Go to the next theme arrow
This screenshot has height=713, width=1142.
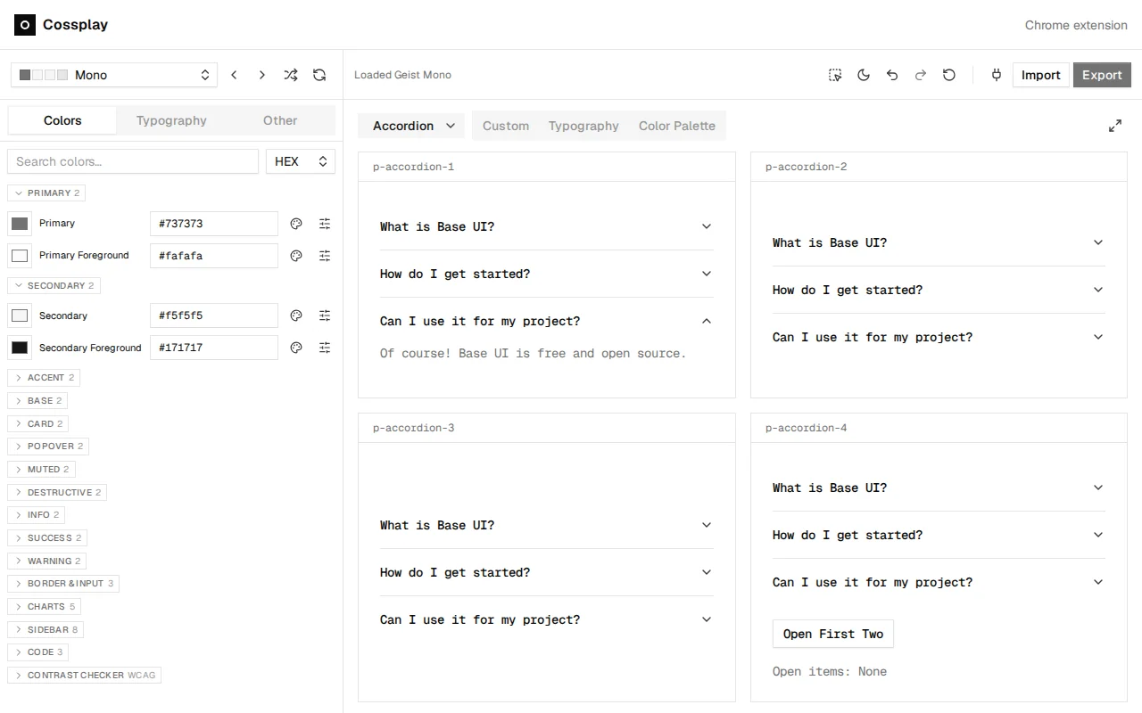click(x=262, y=75)
